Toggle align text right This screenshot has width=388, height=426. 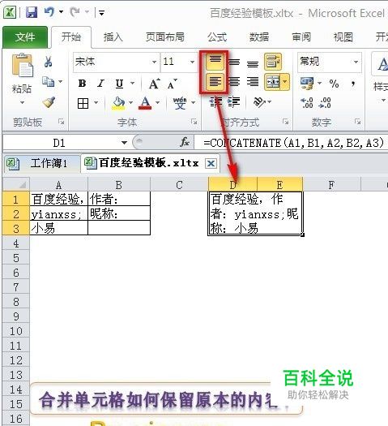coord(253,81)
